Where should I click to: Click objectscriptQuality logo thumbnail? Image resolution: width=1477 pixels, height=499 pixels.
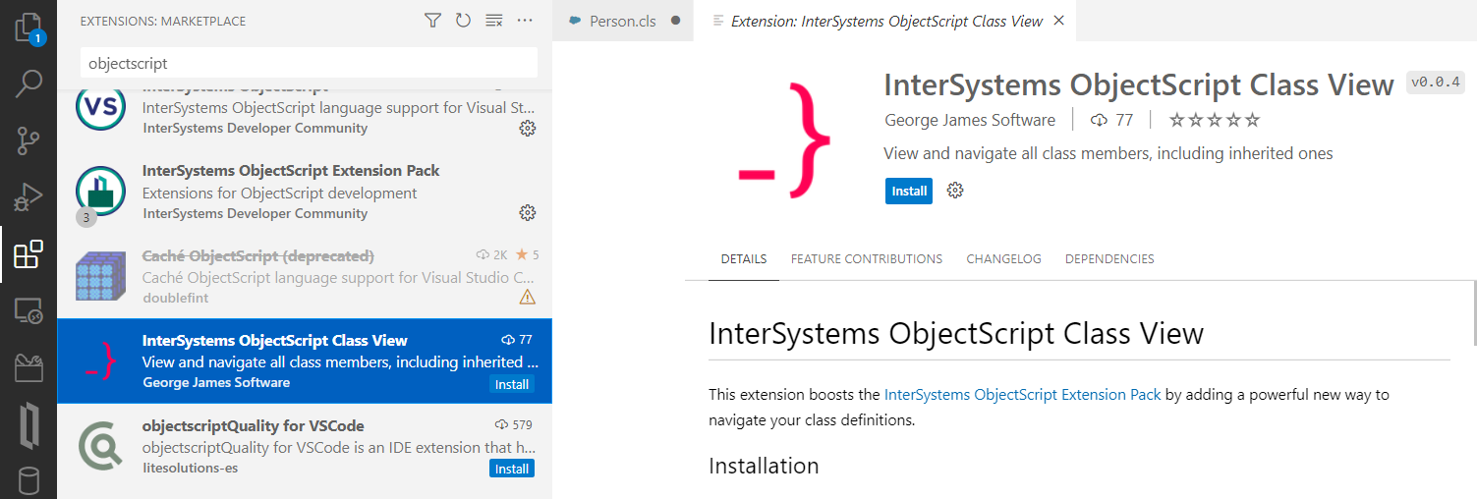pos(100,448)
